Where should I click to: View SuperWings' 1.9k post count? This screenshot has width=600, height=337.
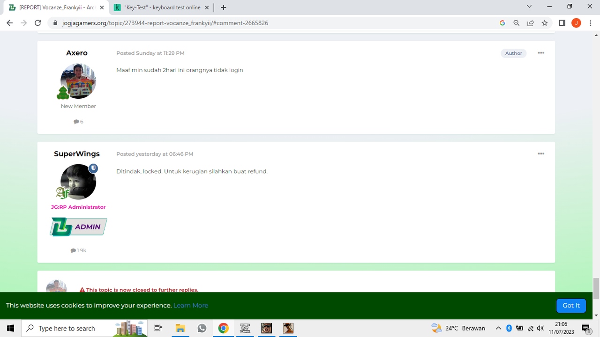click(x=78, y=250)
